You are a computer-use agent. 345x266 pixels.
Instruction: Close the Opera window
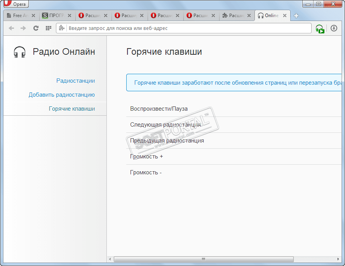[333, 4]
